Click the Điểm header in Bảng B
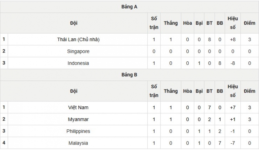The image size is (259, 150). (250, 91)
